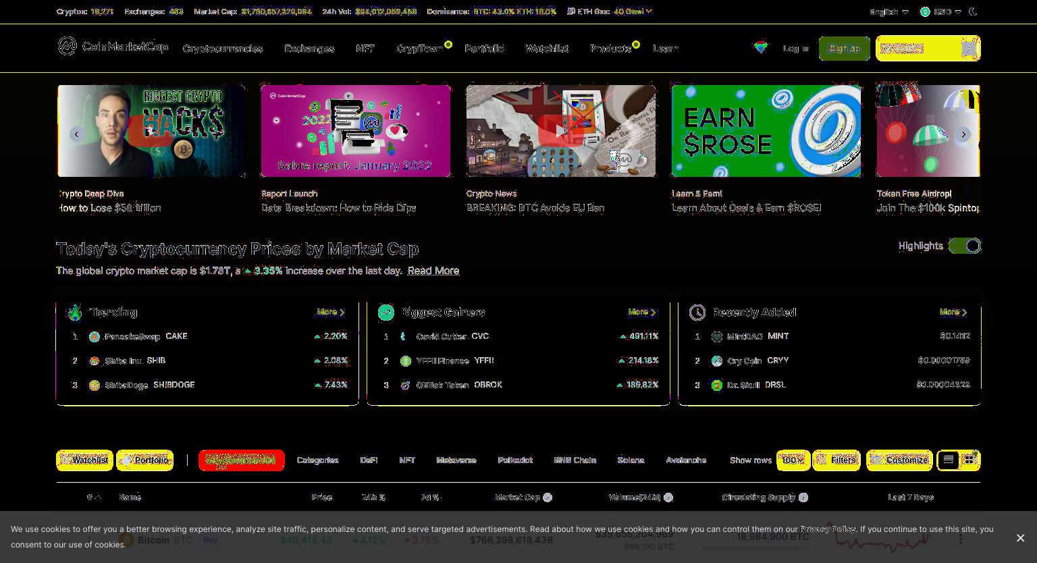Select the Categories tab
This screenshot has height=563, width=1037.
click(317, 460)
